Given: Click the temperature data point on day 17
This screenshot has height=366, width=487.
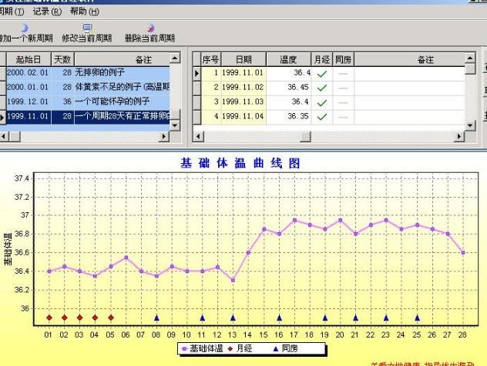Looking at the screenshot, I should point(294,220).
